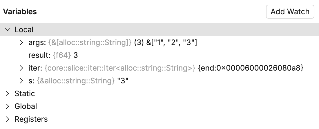The height and width of the screenshot is (129, 319).
Task: Click the {&alloc::string::String} type of s
Action: pos(76,81)
